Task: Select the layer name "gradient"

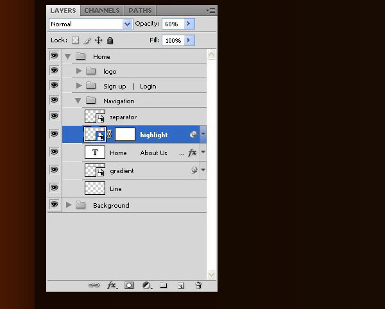Action: pos(122,171)
